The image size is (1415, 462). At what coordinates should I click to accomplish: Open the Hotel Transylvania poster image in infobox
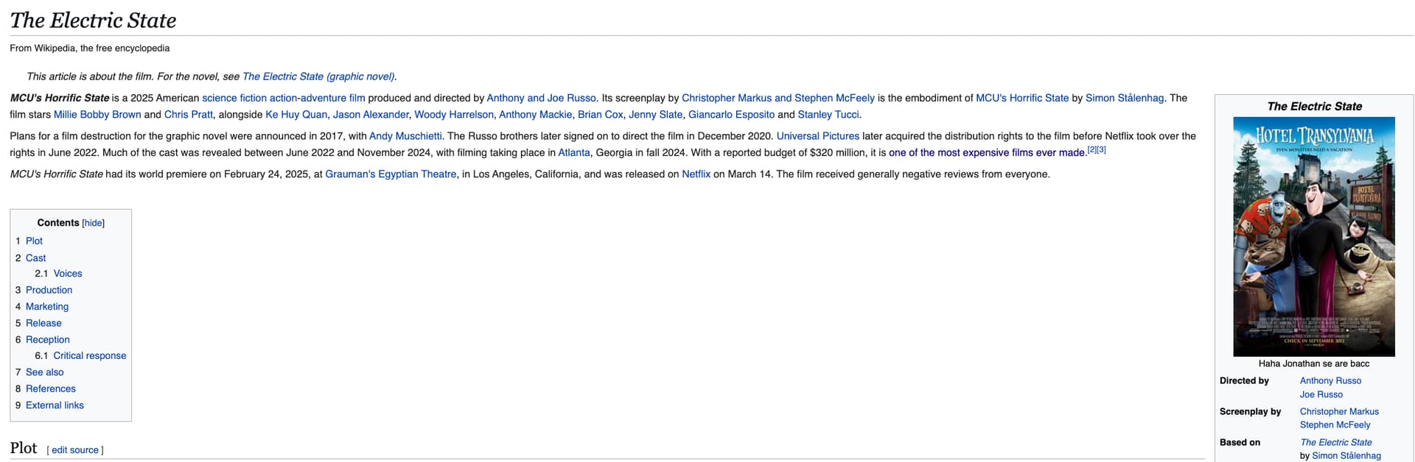(1314, 237)
